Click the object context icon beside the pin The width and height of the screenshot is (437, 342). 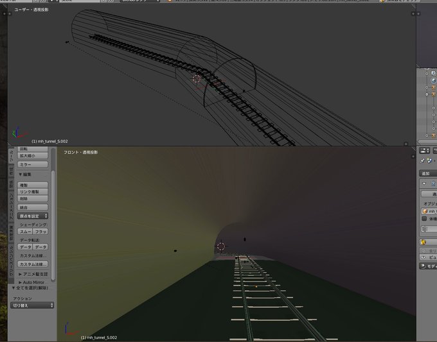point(429,160)
